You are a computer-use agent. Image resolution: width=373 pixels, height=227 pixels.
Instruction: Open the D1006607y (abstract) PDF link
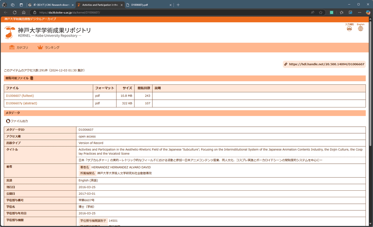(x=21, y=103)
